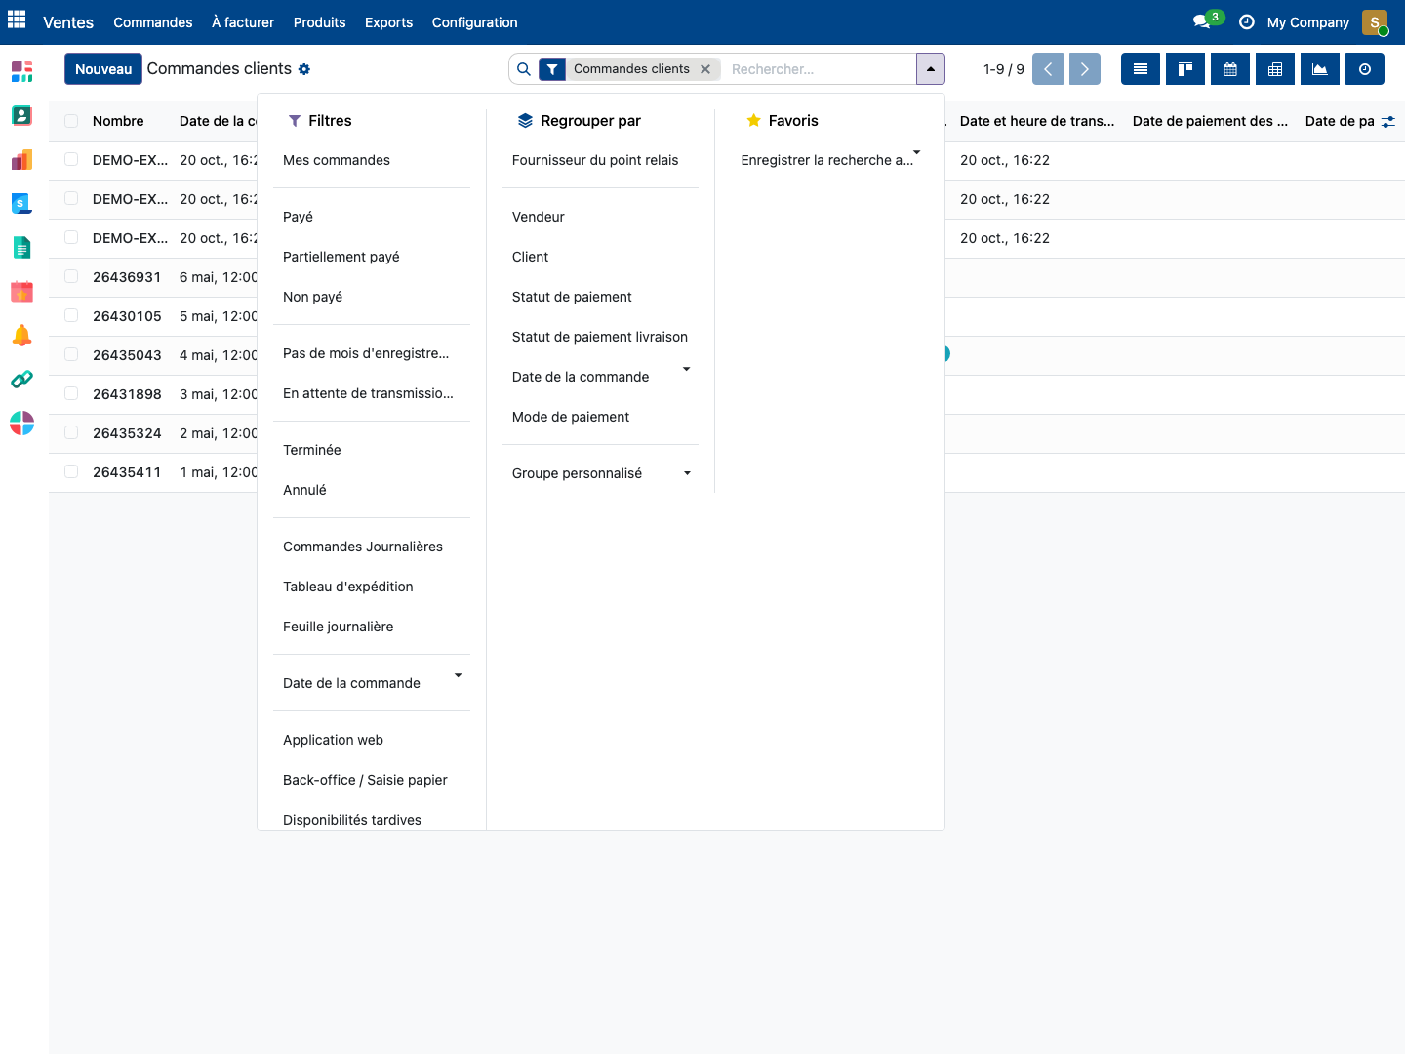The width and height of the screenshot is (1405, 1054).
Task: Open the messages conversation icon
Action: (x=1202, y=21)
